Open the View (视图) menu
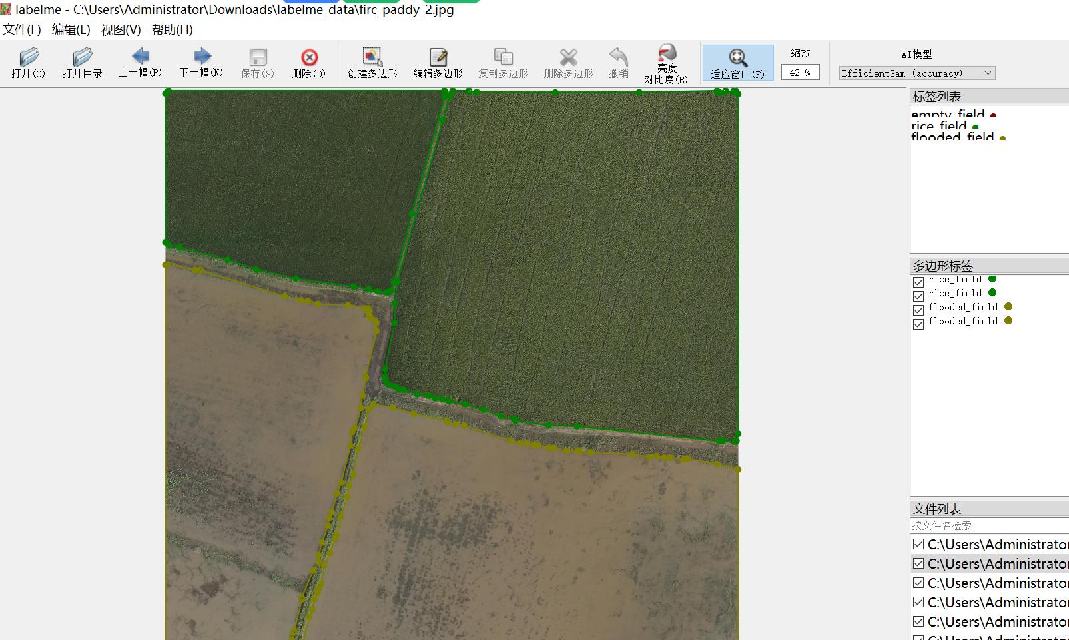The width and height of the screenshot is (1069, 640). pos(121,30)
